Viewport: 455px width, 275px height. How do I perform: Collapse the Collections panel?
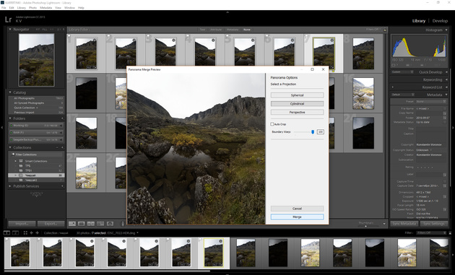pyautogui.click(x=10, y=147)
